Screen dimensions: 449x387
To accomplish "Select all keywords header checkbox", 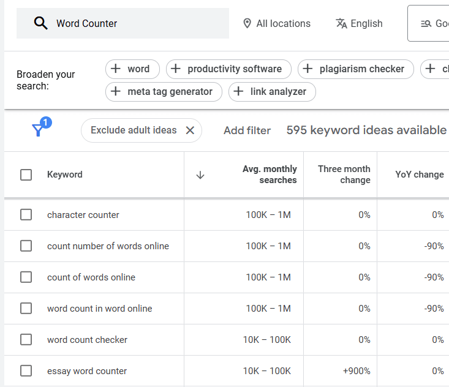I will (x=26, y=175).
